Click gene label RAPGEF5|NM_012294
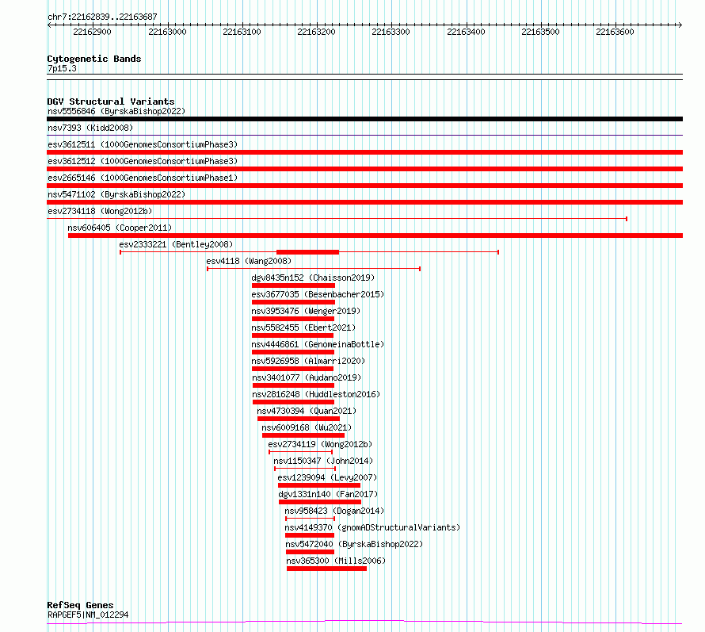 pos(88,615)
